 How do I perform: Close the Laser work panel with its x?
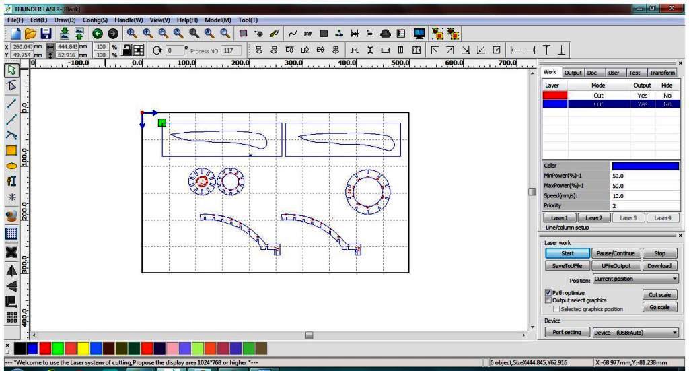point(680,236)
